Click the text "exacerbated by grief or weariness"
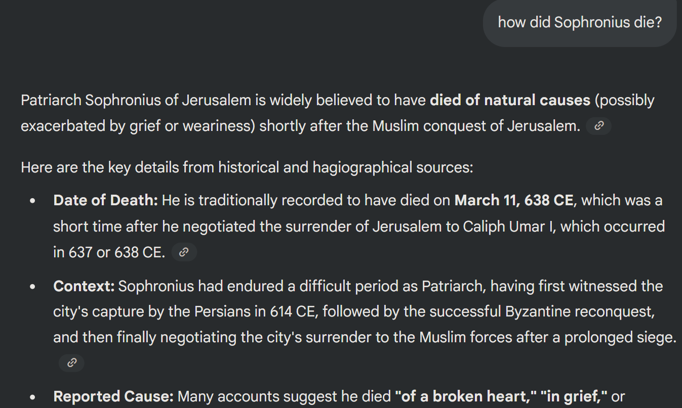This screenshot has width=682, height=408. click(137, 126)
